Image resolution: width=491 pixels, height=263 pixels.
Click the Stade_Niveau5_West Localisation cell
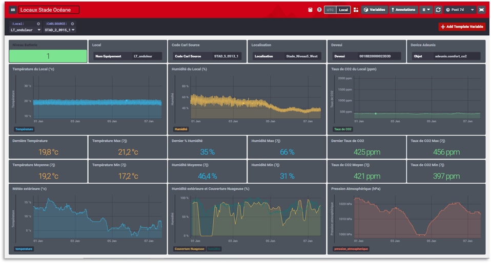click(302, 56)
